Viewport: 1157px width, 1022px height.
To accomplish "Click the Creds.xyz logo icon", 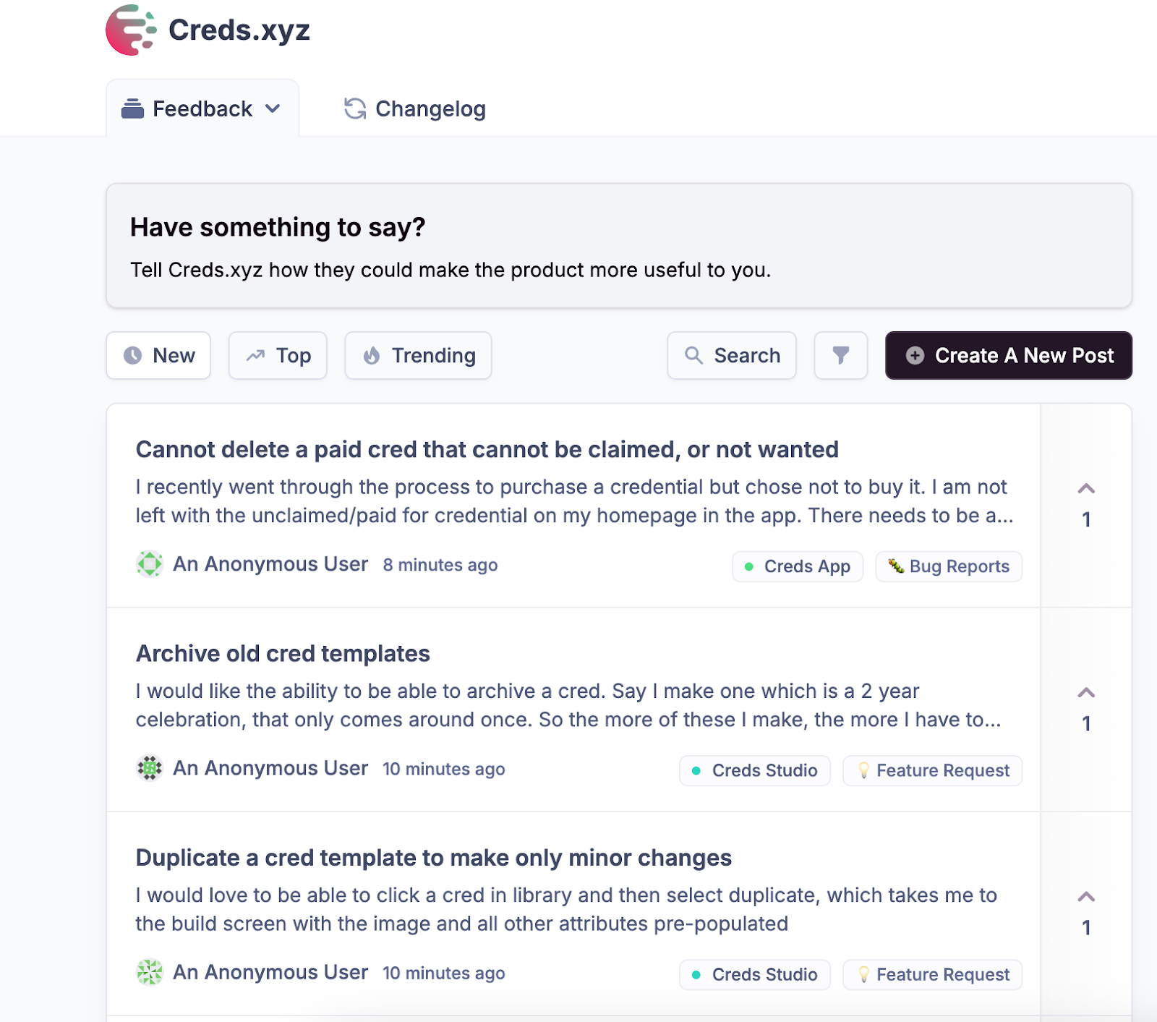I will [131, 30].
